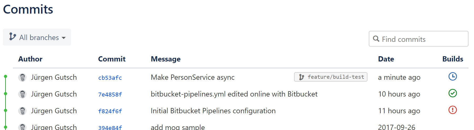Viewport: 474px width, 130px height.
Task: Click Jürgen Gutsch name in first row
Action: (54, 77)
